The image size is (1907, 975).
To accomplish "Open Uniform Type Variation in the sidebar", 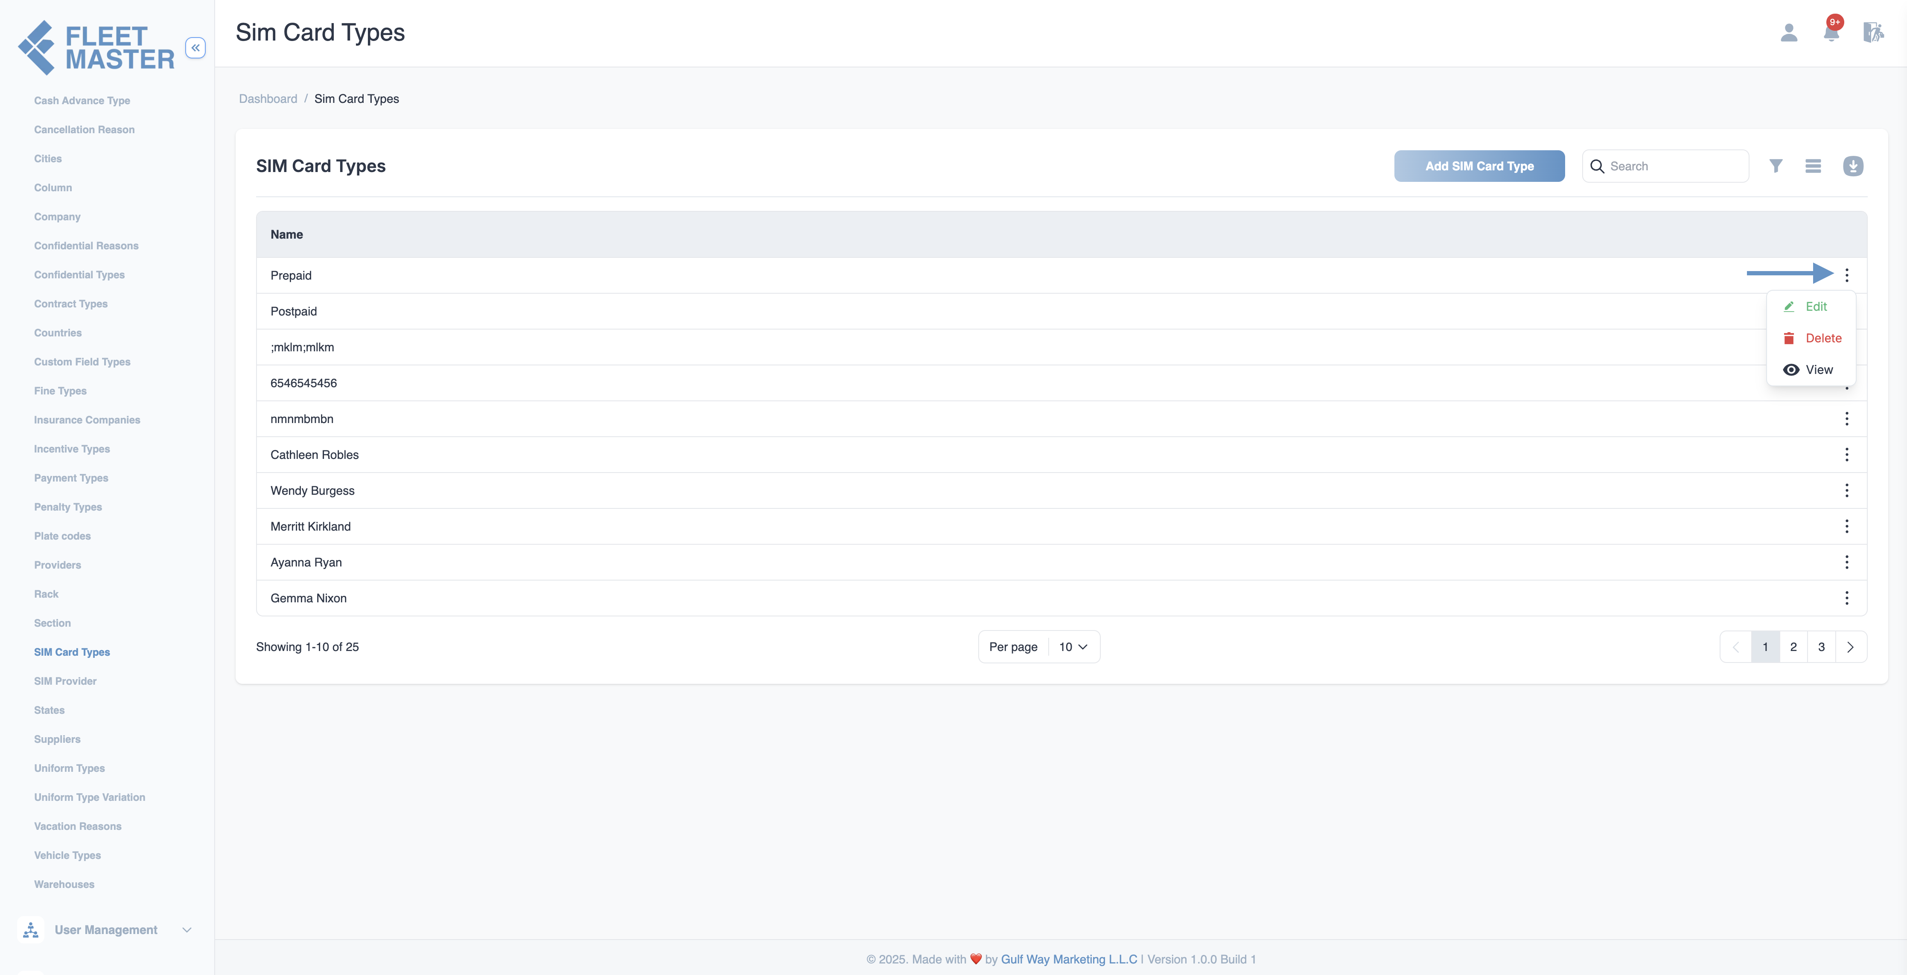I will point(90,797).
